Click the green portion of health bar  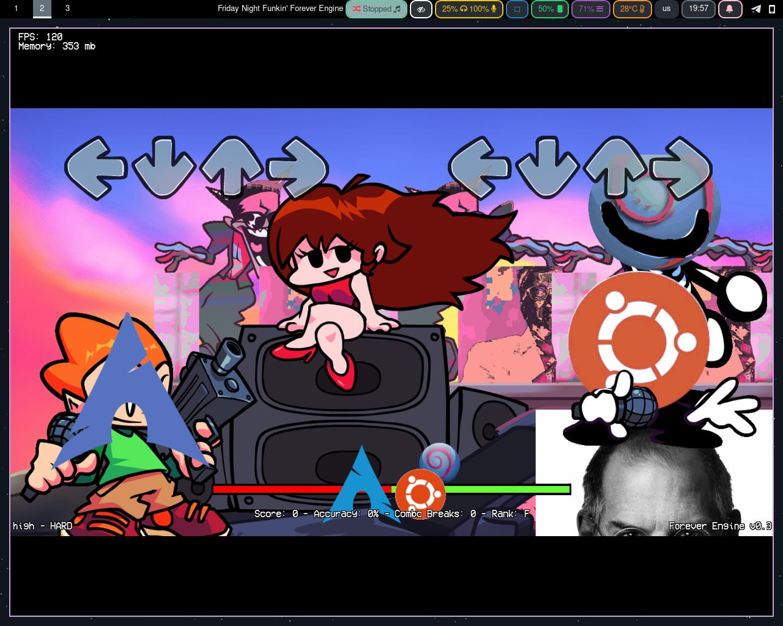coord(508,489)
